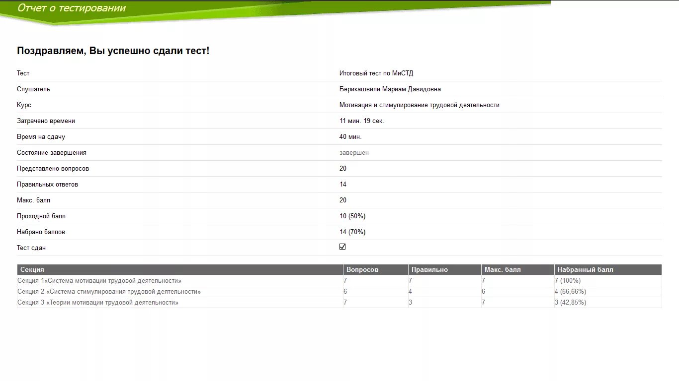The width and height of the screenshot is (679, 381).
Task: Click the 'Правильных ответов' label
Action: click(x=47, y=185)
